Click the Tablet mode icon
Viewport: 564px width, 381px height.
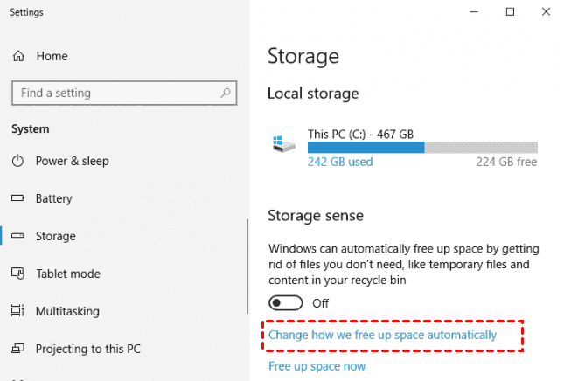click(18, 274)
